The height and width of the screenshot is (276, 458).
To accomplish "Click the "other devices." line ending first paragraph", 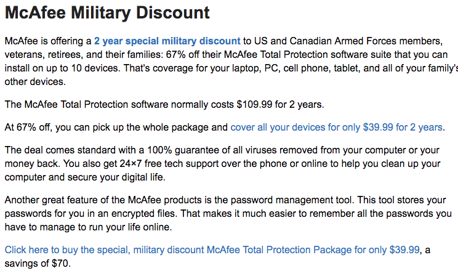I will click(35, 82).
